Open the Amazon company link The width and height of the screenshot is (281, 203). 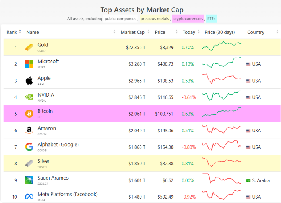pyautogui.click(x=47, y=128)
